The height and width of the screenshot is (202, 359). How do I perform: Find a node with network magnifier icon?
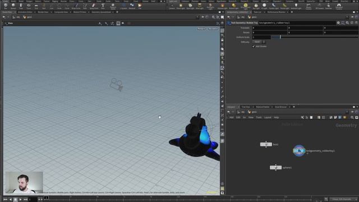coord(352,117)
